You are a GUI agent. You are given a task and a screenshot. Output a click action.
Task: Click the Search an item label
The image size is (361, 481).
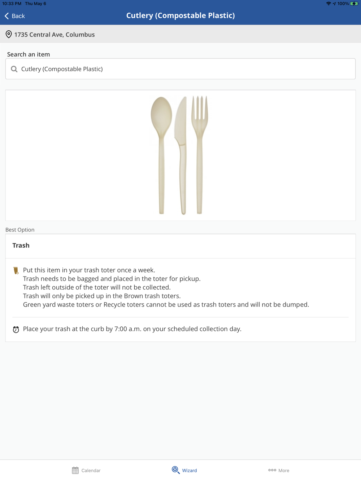pos(29,54)
